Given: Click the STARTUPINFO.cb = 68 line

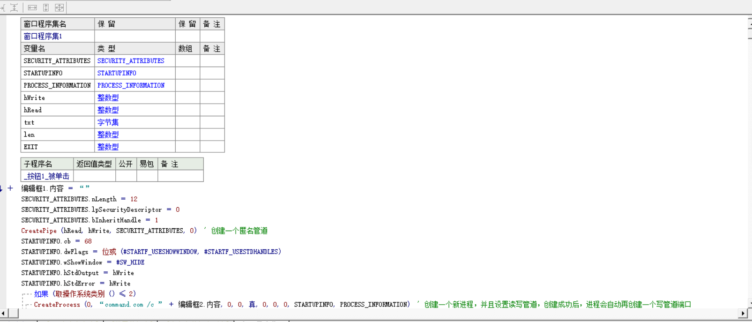Looking at the screenshot, I should [56, 241].
